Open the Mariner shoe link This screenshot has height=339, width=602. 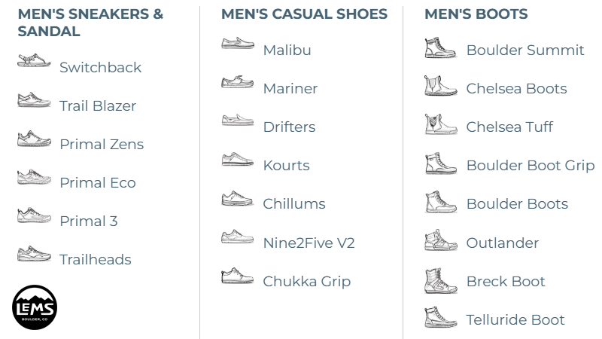[290, 88]
